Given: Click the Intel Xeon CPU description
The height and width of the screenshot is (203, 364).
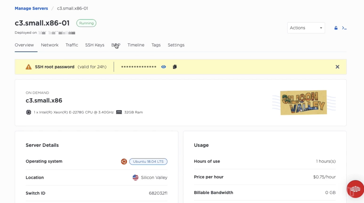Looking at the screenshot, I should point(74,112).
